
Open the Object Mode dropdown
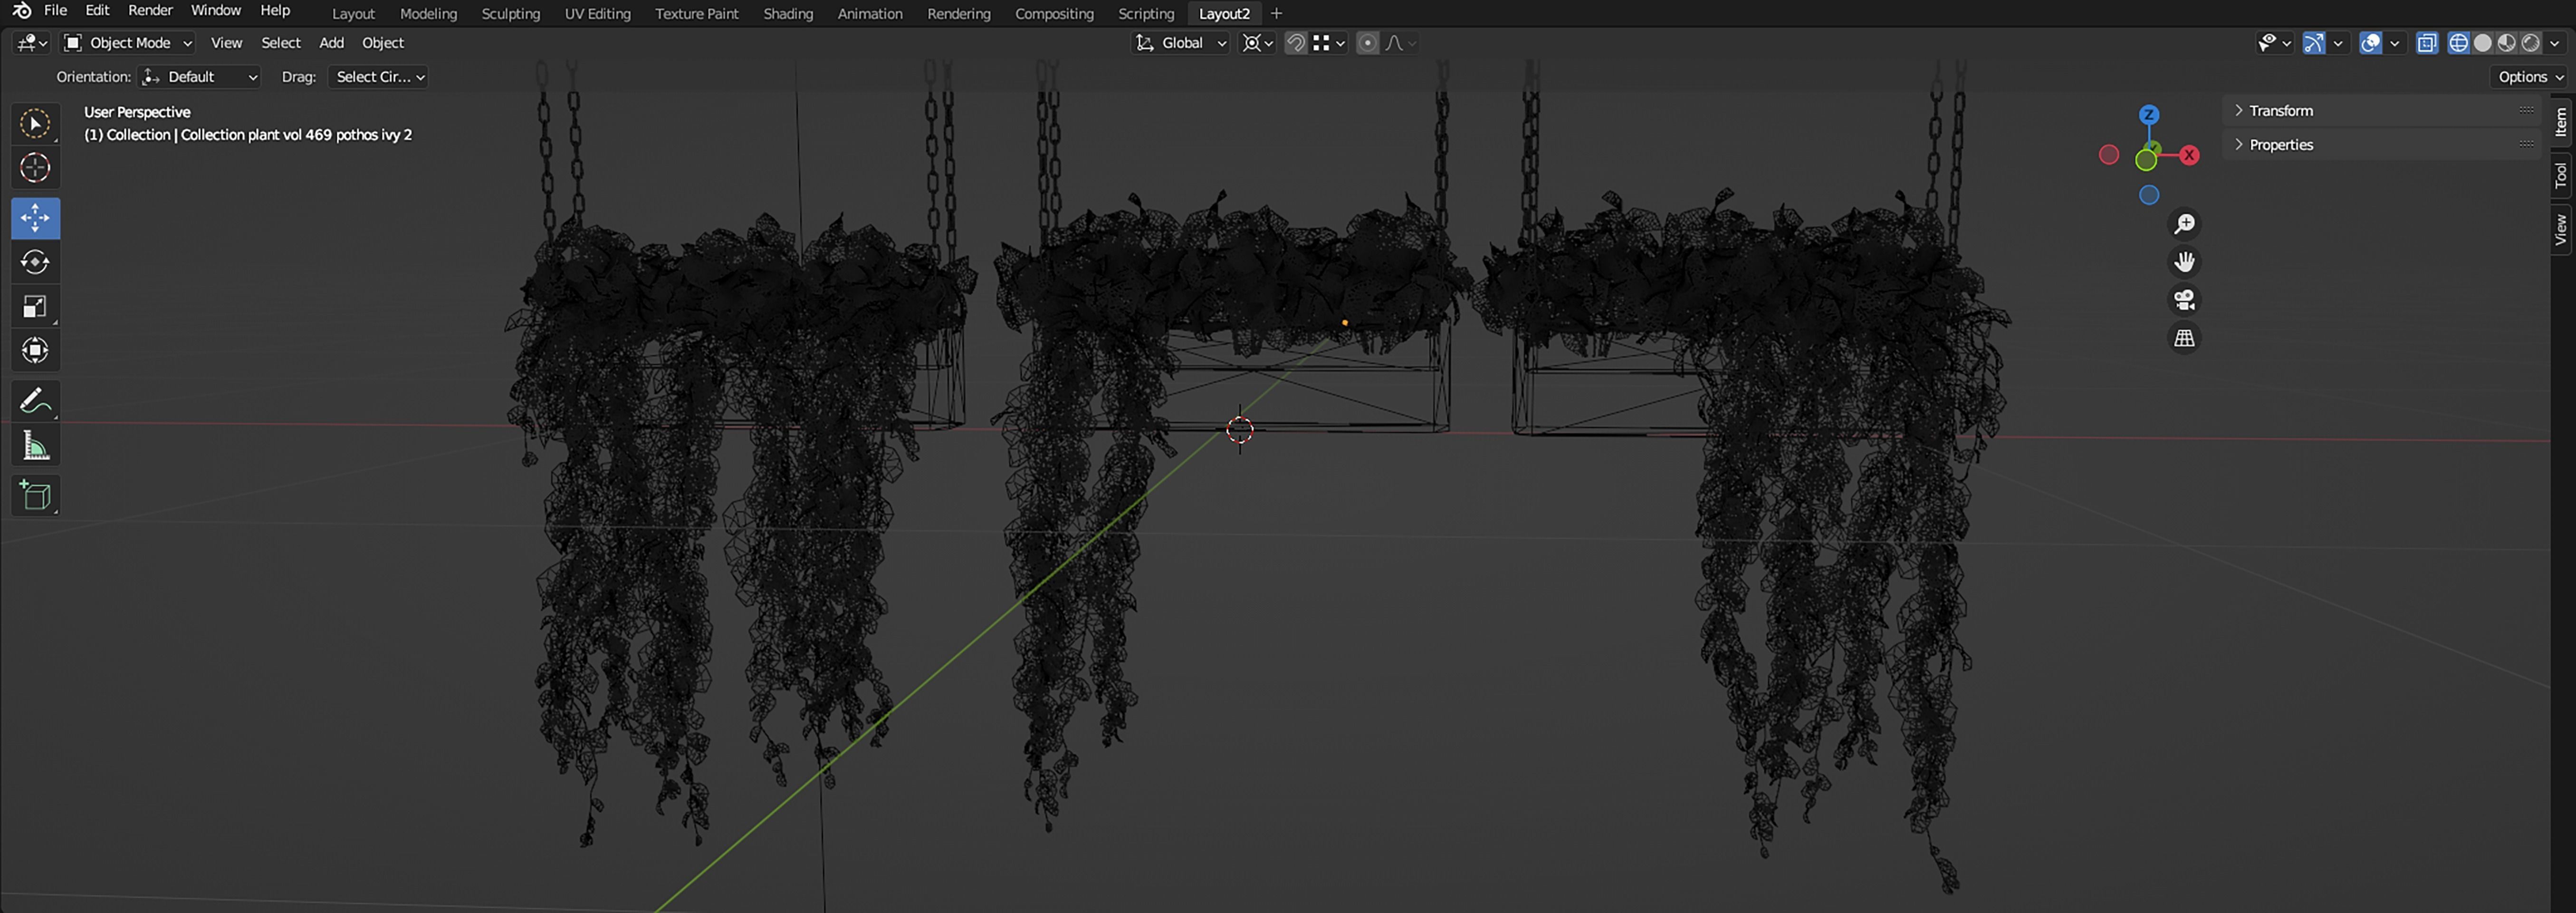(x=128, y=43)
